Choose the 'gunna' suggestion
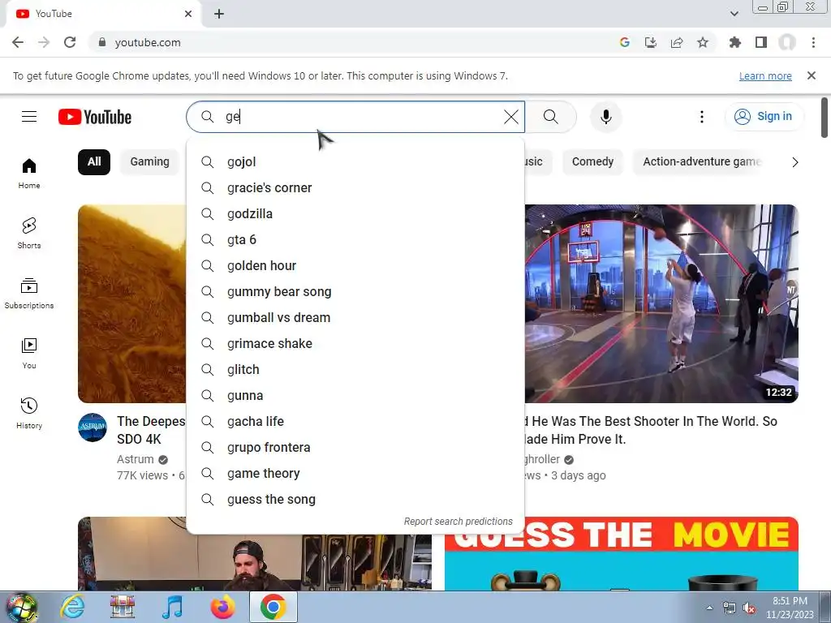831x623 pixels. coord(355,395)
